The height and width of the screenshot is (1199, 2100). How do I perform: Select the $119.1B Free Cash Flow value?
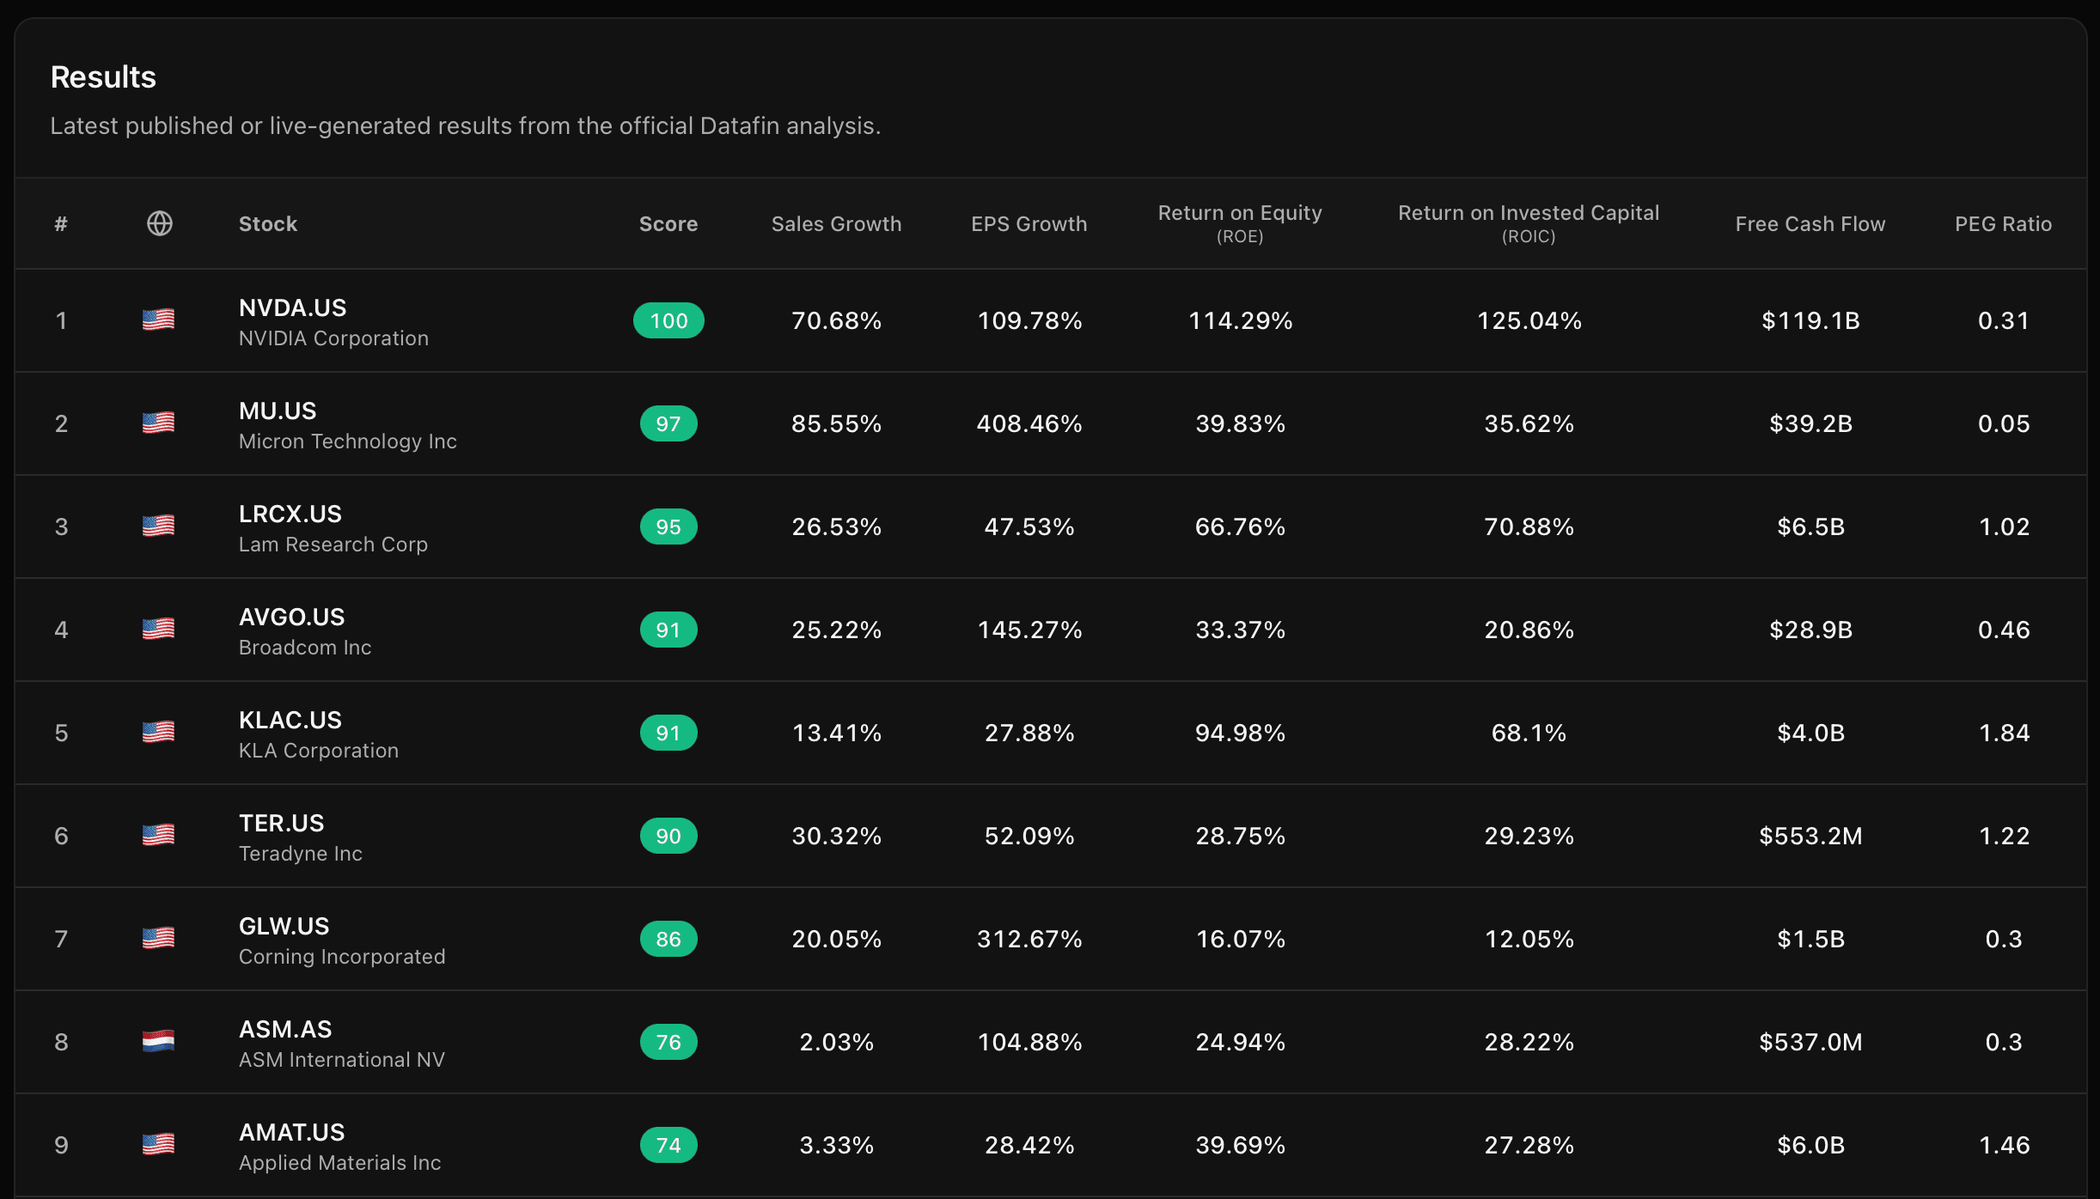click(1810, 320)
